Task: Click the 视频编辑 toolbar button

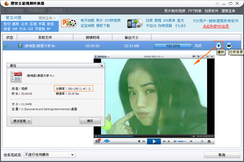Action: [x=36, y=11]
